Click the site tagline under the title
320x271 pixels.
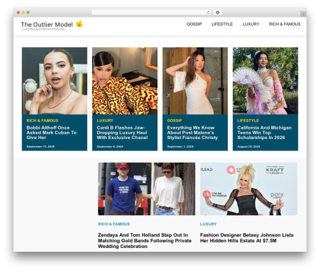click(x=44, y=29)
